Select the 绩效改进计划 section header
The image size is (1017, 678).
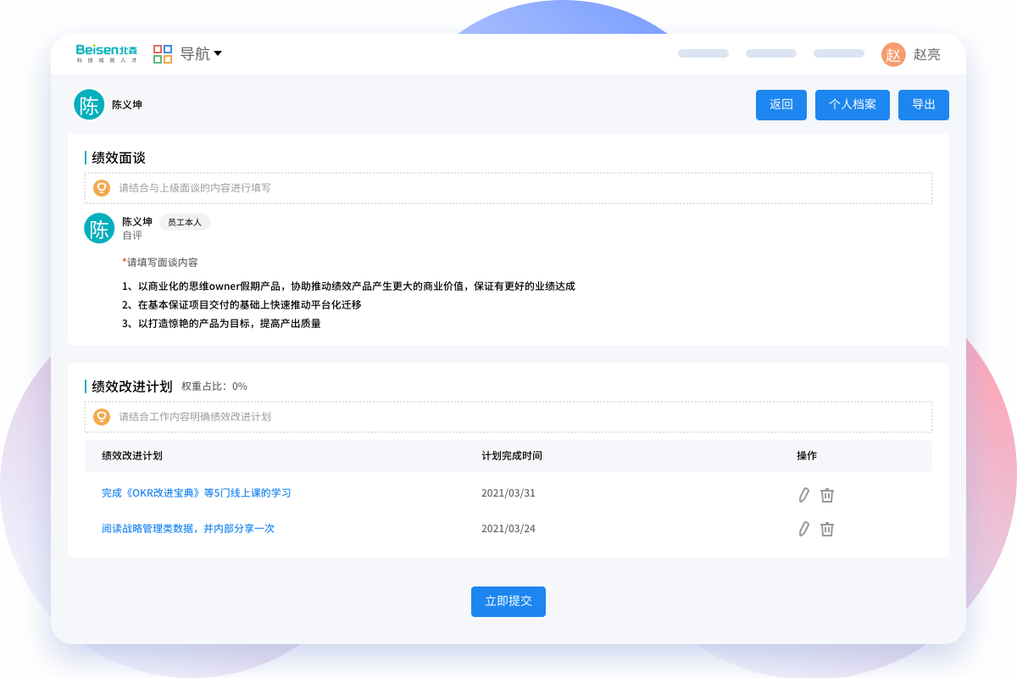pos(133,385)
